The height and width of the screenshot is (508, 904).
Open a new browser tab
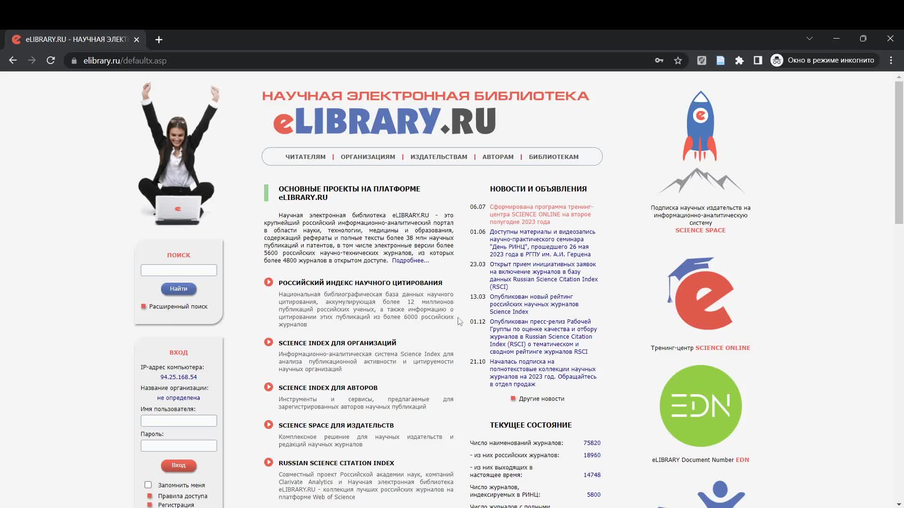159,40
